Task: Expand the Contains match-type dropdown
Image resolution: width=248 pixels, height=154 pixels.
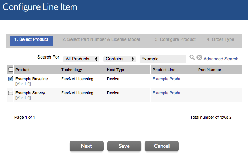Action: (x=120, y=59)
